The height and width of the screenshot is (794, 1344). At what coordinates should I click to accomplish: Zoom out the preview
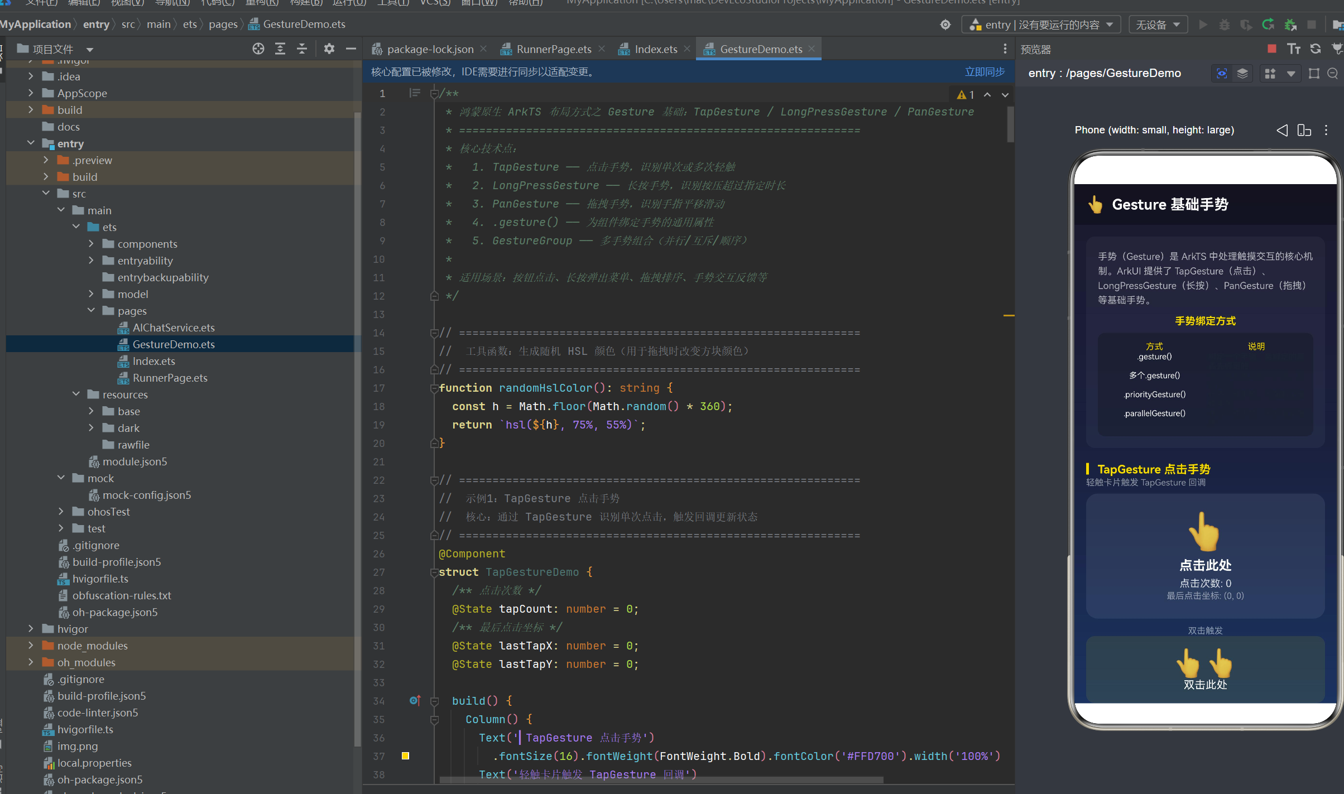pos(1333,74)
